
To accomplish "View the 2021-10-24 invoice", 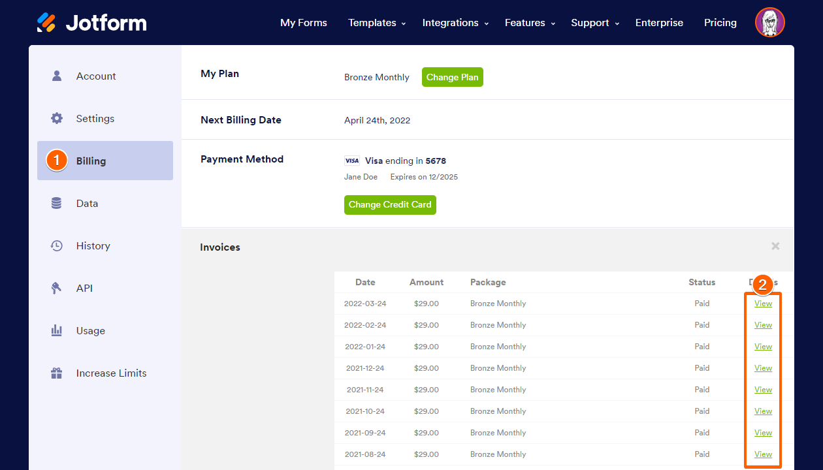I will tap(763, 411).
